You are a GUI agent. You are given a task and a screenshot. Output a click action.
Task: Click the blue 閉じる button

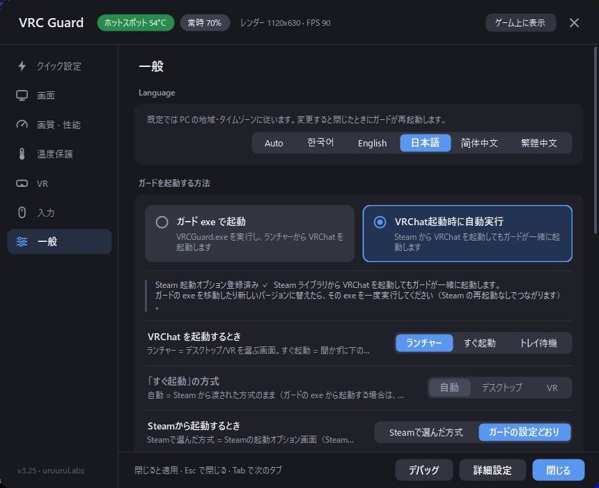click(558, 470)
